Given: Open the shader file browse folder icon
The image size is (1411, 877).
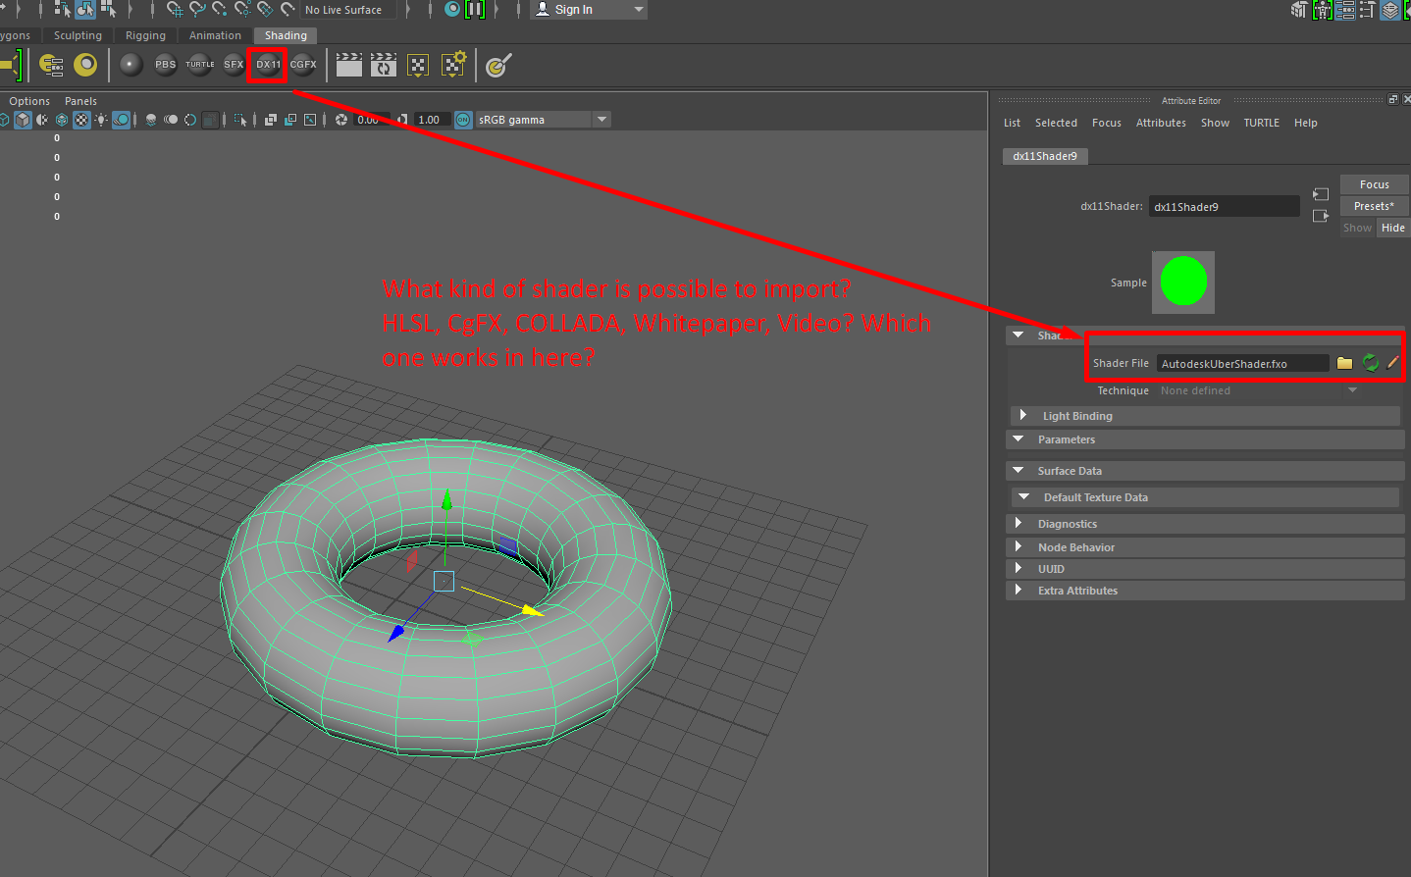Looking at the screenshot, I should point(1344,363).
